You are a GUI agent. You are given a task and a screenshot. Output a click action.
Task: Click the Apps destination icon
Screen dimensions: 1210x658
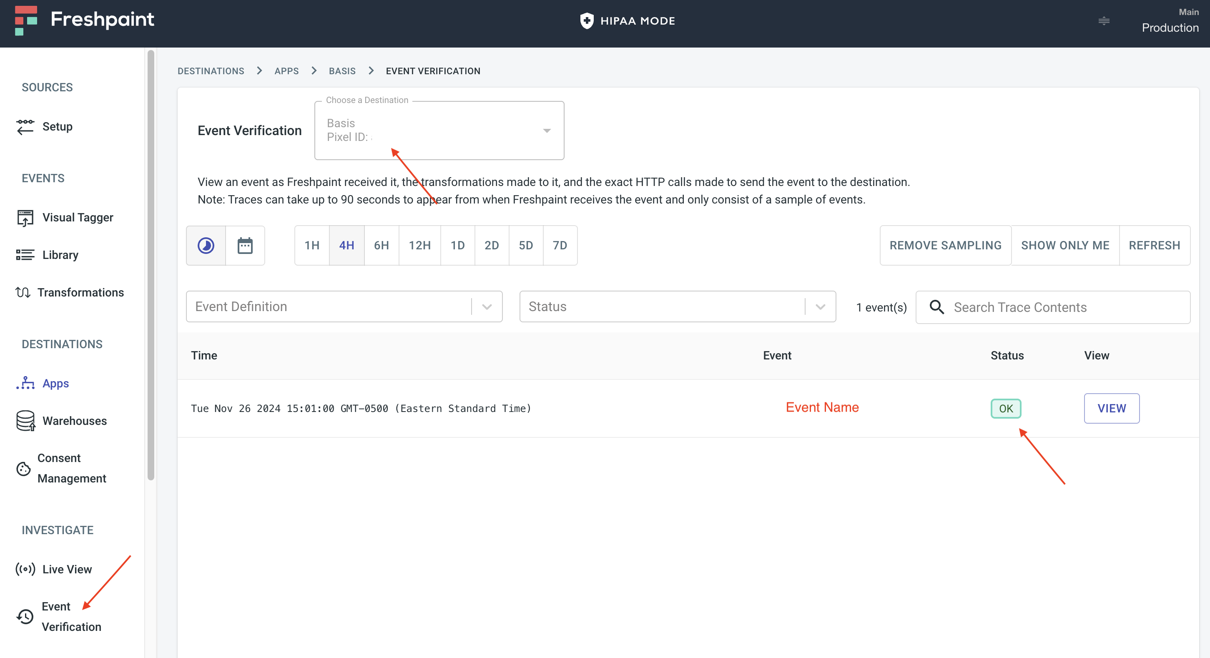click(x=25, y=383)
